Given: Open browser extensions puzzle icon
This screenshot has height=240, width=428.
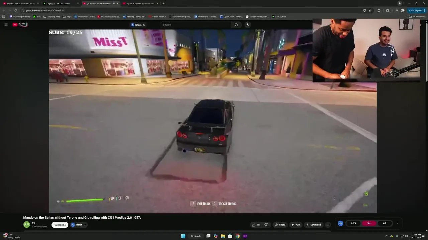Looking at the screenshot, I should tap(379, 10).
